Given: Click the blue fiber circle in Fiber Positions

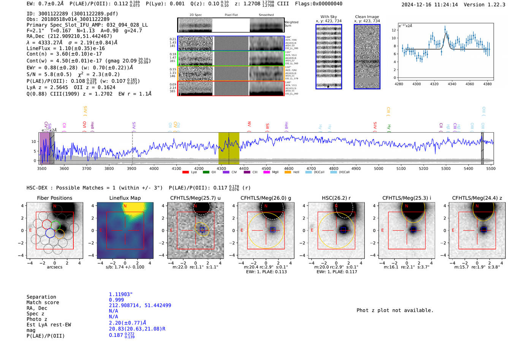Looking at the screenshot, I should 50,233.
